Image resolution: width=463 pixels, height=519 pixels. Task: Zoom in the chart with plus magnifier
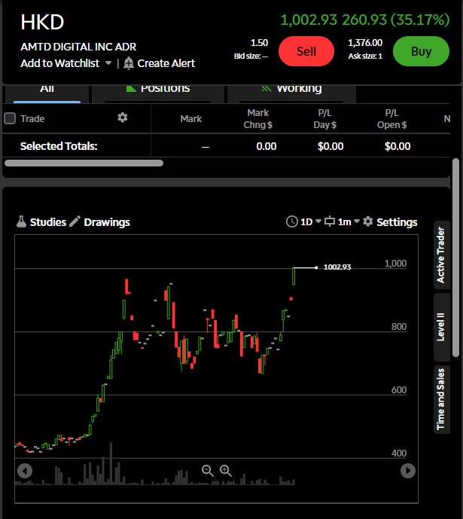(x=226, y=470)
